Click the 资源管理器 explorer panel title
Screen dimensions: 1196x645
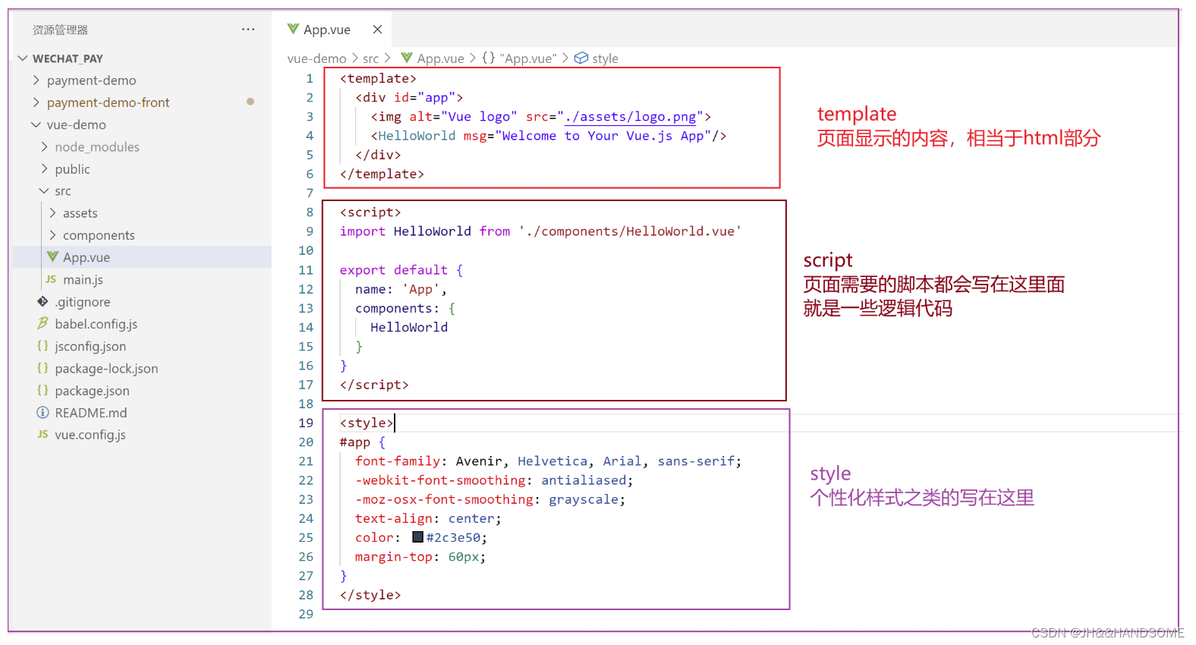[60, 30]
